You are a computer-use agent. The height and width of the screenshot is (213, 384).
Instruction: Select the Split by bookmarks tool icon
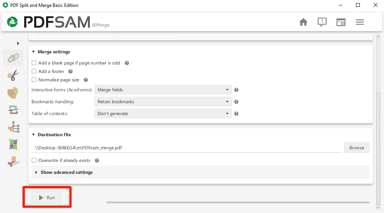pyautogui.click(x=13, y=127)
